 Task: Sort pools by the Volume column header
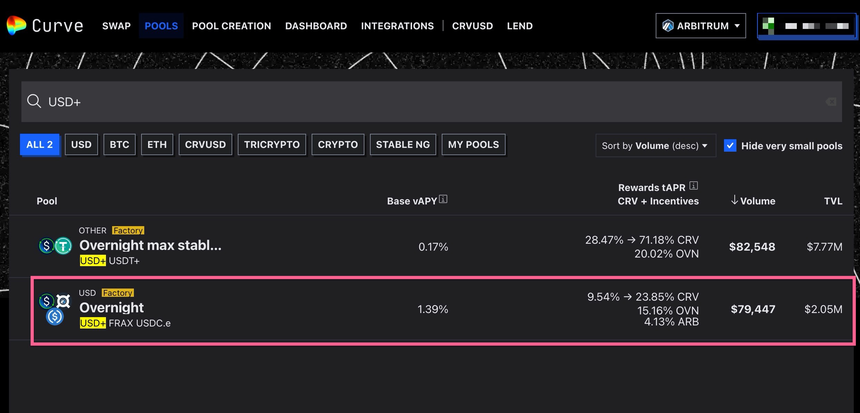[754, 201]
